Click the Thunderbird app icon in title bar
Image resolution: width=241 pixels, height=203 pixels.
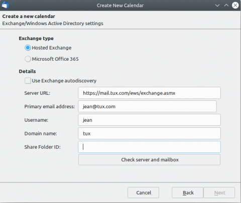(5, 6)
